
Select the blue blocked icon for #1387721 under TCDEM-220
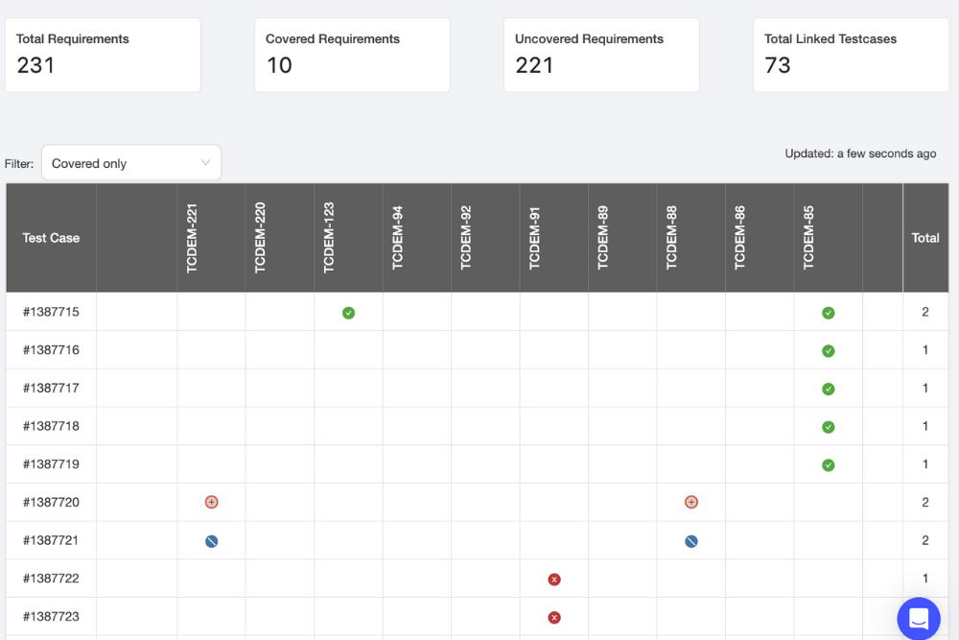pyautogui.click(x=211, y=540)
